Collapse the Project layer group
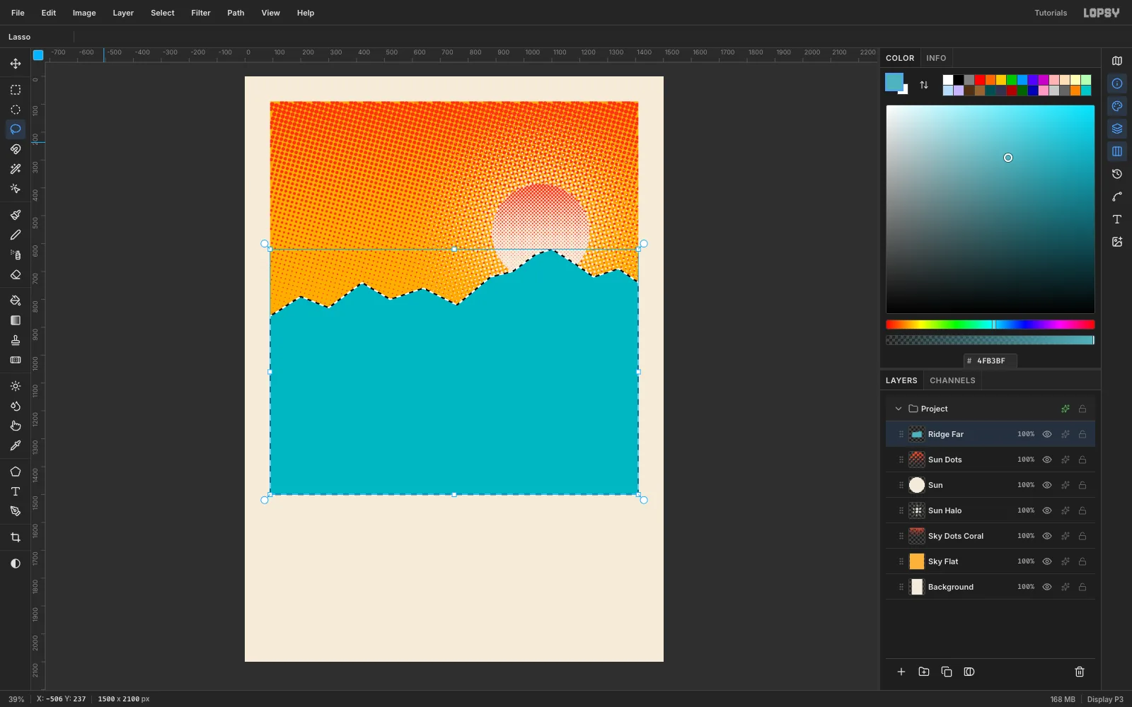This screenshot has width=1132, height=707. pos(899,409)
